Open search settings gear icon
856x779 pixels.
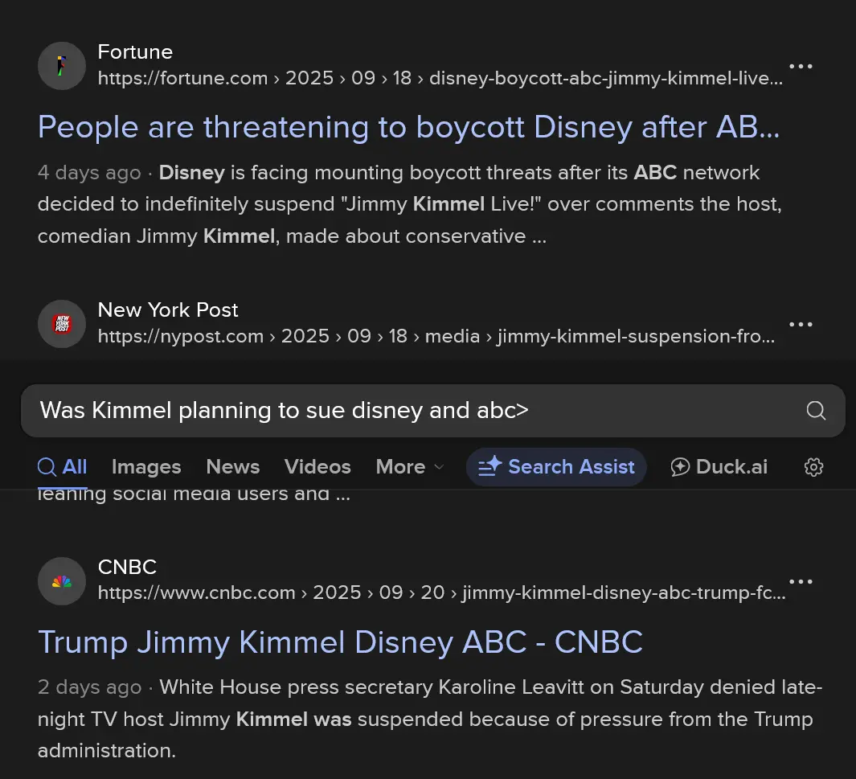click(x=814, y=467)
